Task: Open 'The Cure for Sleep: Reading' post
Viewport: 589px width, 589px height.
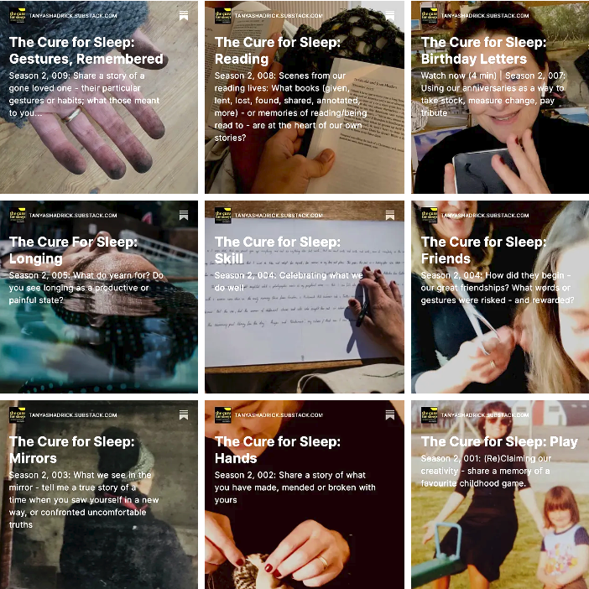Action: tap(278, 50)
